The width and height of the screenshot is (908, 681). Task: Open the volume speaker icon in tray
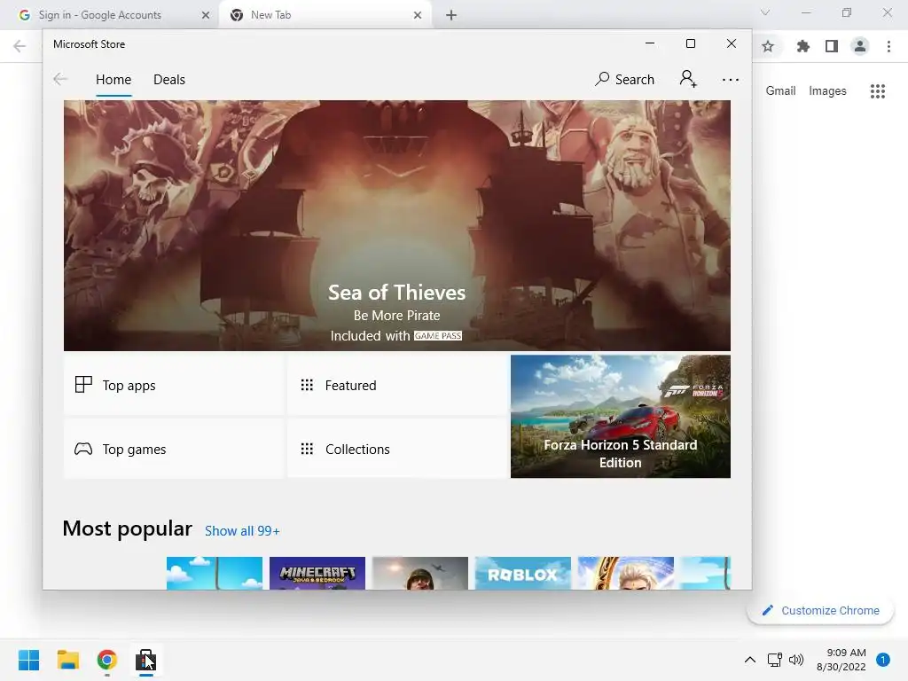[796, 660]
